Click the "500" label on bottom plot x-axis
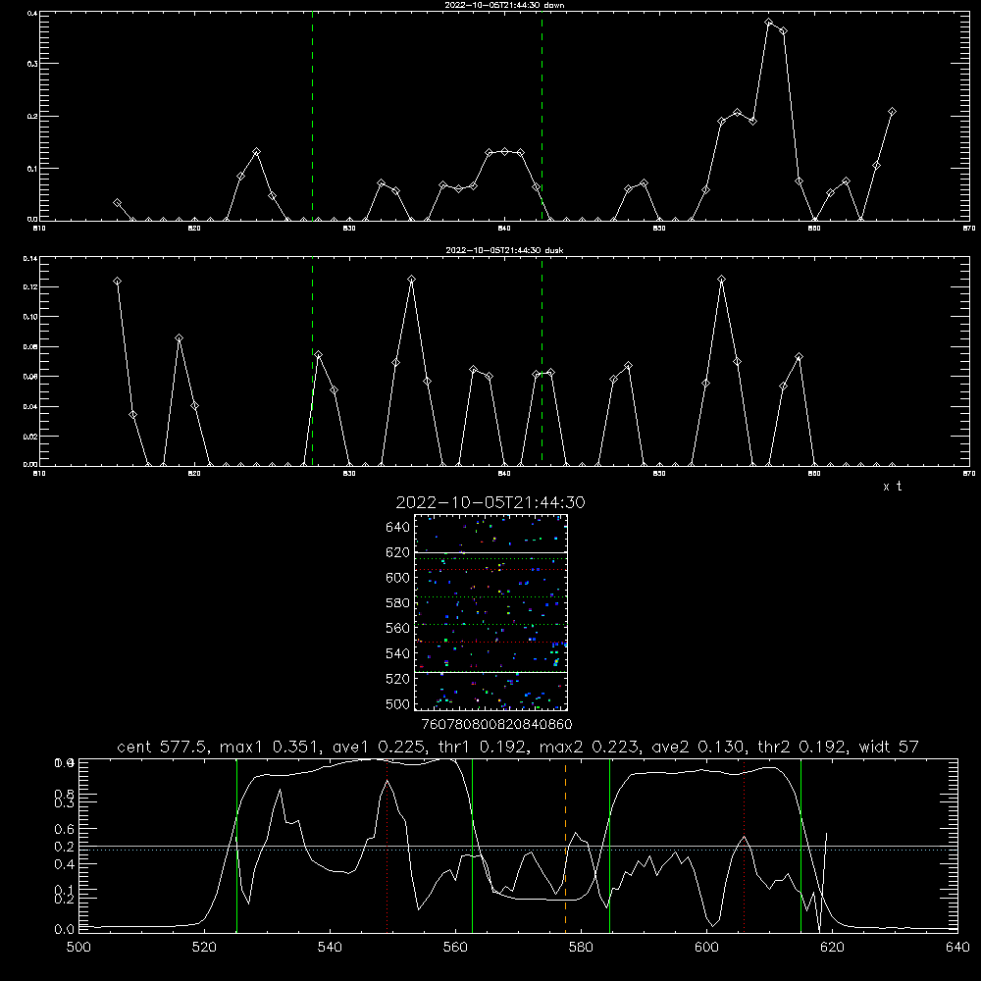981x981 pixels. click(x=78, y=948)
